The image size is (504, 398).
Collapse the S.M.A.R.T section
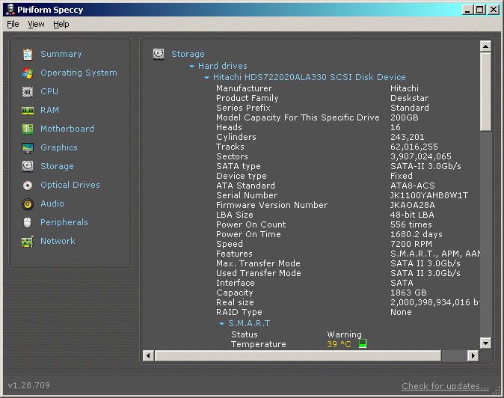pos(221,324)
